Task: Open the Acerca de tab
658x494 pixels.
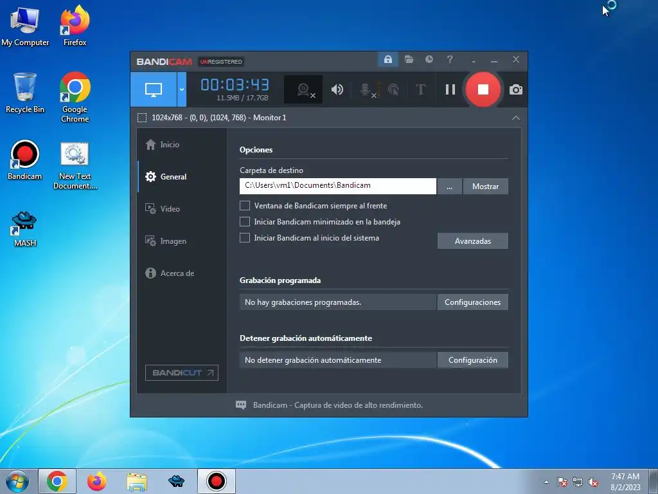Action: [x=182, y=273]
